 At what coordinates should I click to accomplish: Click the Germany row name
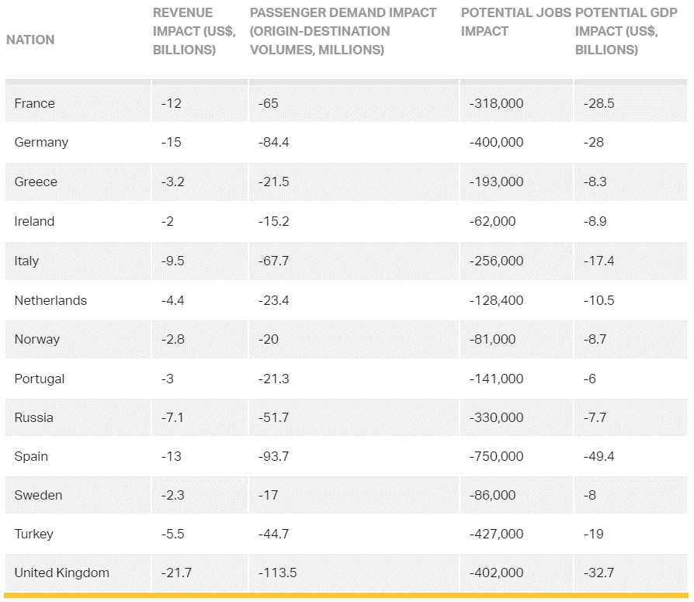[41, 143]
